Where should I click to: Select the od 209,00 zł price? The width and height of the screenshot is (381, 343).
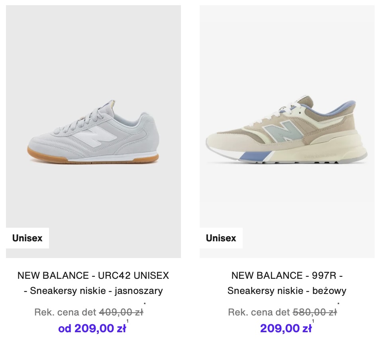click(x=92, y=329)
